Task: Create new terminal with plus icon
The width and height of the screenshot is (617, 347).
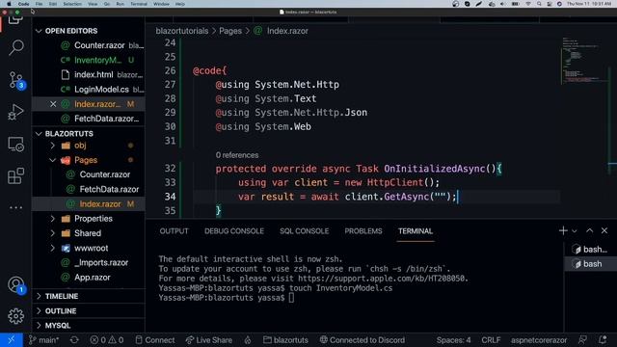Action: pyautogui.click(x=563, y=231)
